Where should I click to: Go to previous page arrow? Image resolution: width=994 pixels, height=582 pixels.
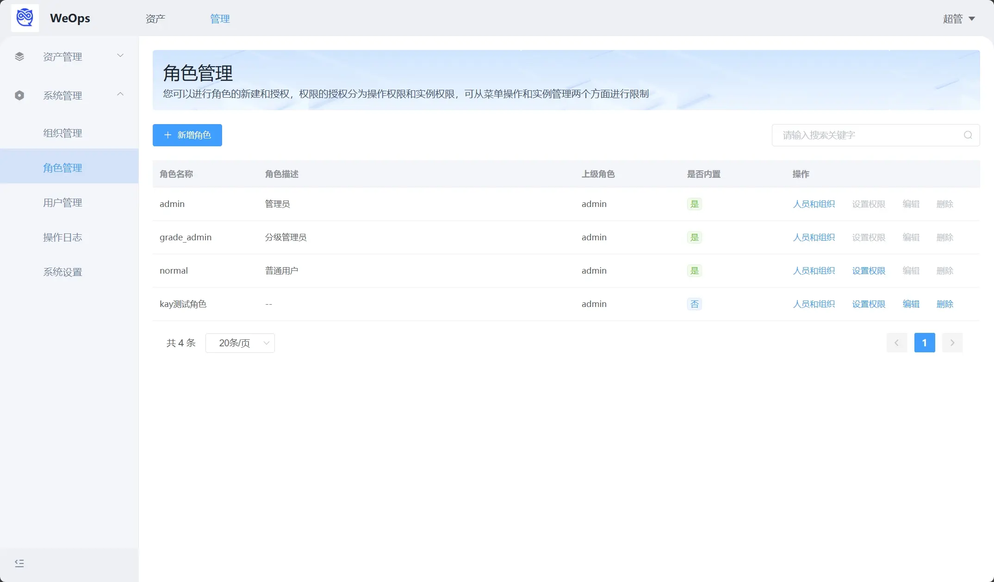[x=897, y=343]
